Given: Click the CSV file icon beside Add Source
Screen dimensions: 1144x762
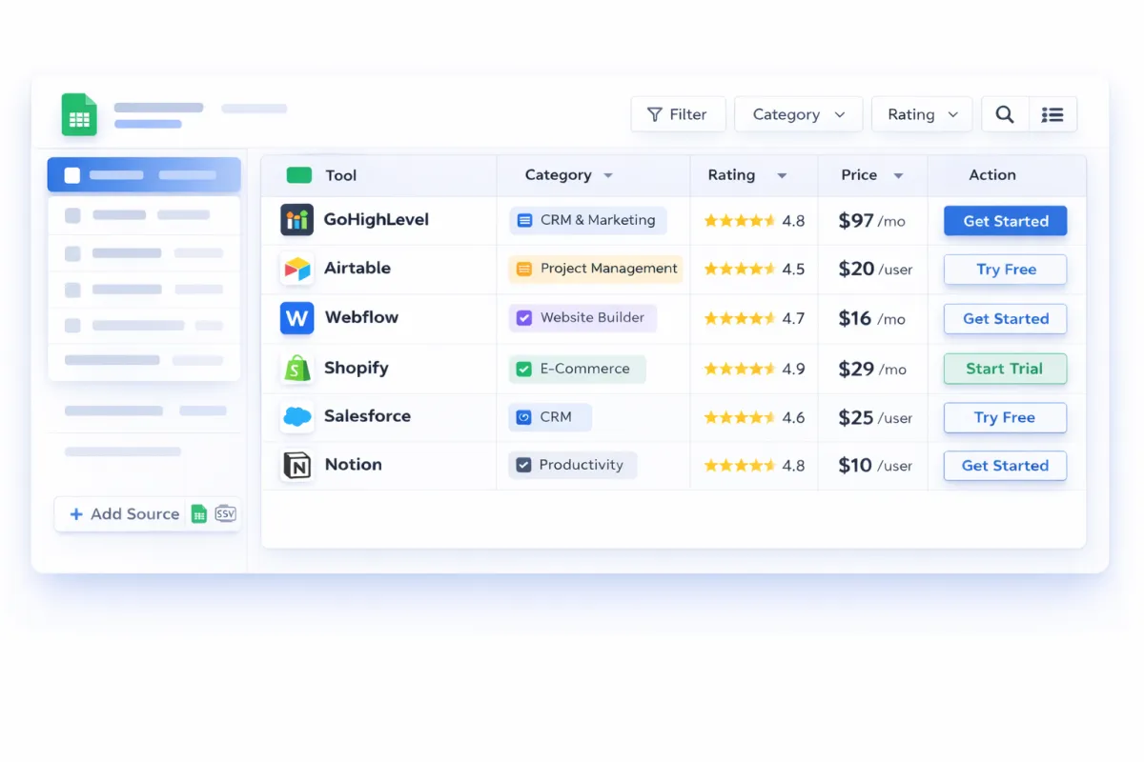Looking at the screenshot, I should click(225, 514).
